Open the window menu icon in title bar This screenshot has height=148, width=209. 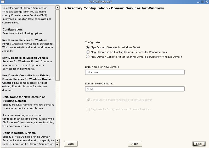point(2,2)
